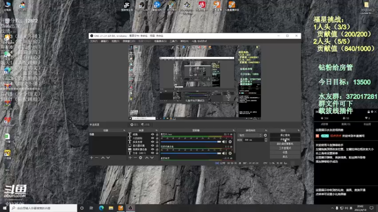378x212 pixels.
Task: Click the 开始录制 button
Action: pos(285,139)
